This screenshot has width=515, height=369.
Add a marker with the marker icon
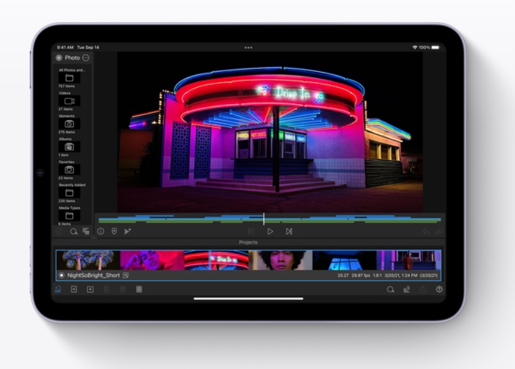point(114,231)
